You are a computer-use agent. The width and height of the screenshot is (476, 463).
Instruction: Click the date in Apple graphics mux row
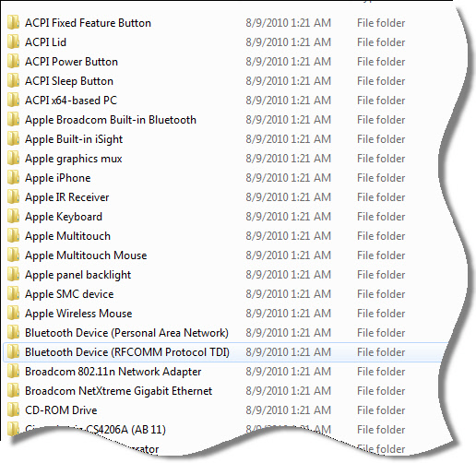click(x=289, y=159)
